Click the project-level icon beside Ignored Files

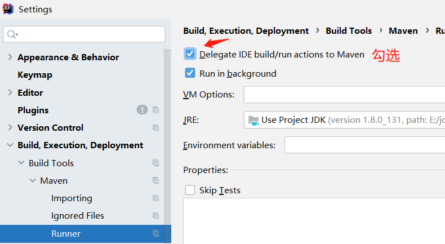click(x=156, y=216)
